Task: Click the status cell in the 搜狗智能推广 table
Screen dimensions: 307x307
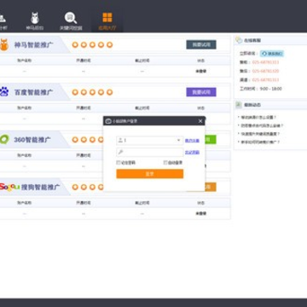Action: pos(201,213)
